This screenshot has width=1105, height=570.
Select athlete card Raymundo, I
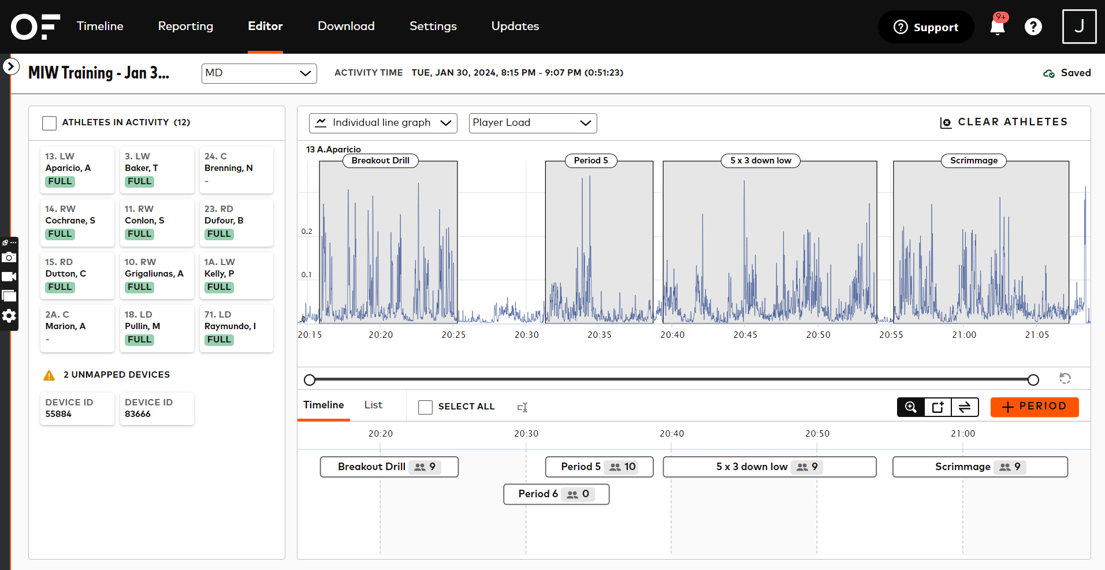[x=236, y=328]
